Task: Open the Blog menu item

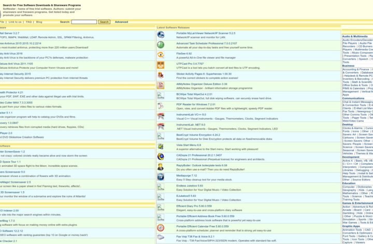Action: [x=39, y=22]
